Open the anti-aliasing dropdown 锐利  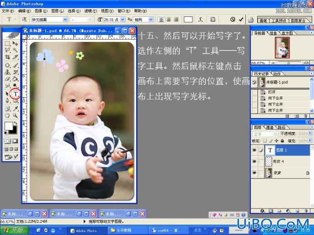pos(151,20)
